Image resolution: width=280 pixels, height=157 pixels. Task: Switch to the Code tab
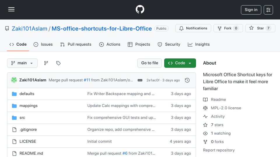(18, 44)
